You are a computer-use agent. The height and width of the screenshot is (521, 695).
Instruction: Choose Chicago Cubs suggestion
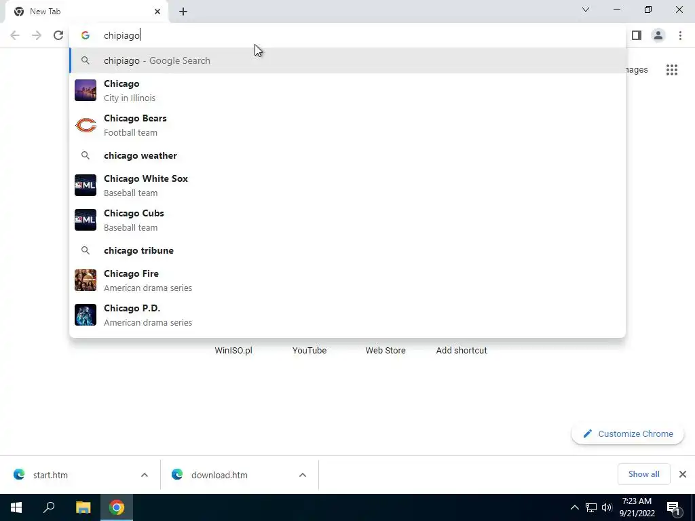click(347, 220)
